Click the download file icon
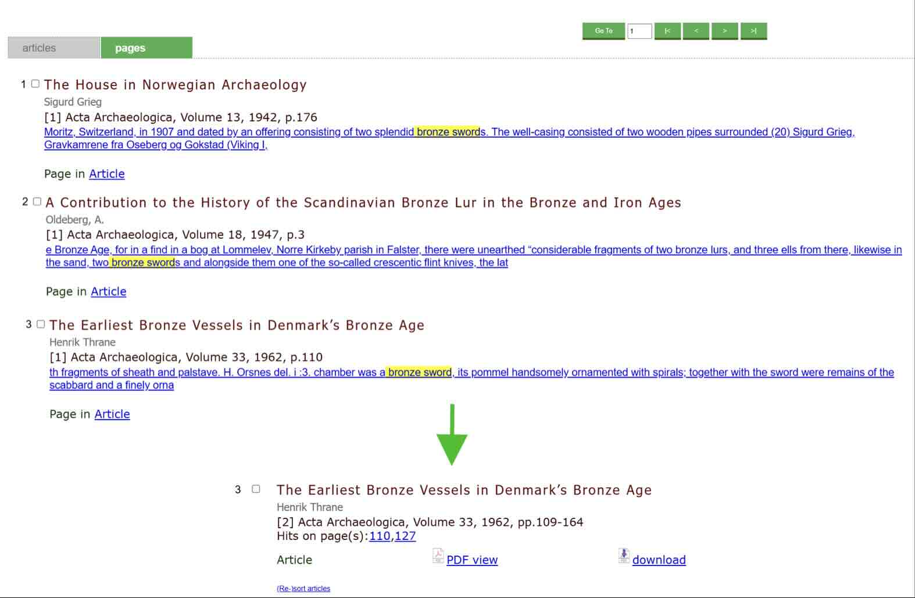Screen dimensions: 915x598 623,556
